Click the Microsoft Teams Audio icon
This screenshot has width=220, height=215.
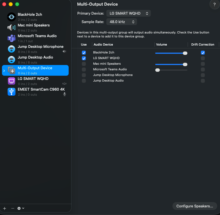(x=12, y=38)
